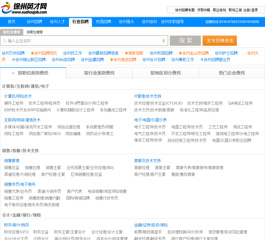Click 售前/售后客服 job link
Screen dimensions: 265x240
183,175
